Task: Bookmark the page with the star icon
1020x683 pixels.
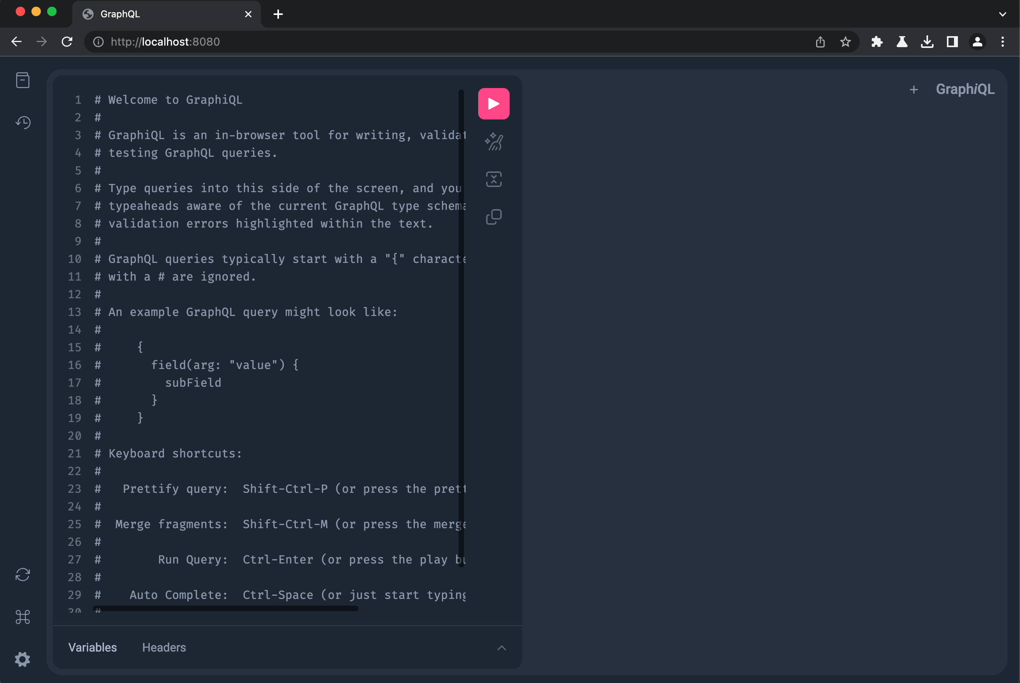Action: [x=846, y=42]
